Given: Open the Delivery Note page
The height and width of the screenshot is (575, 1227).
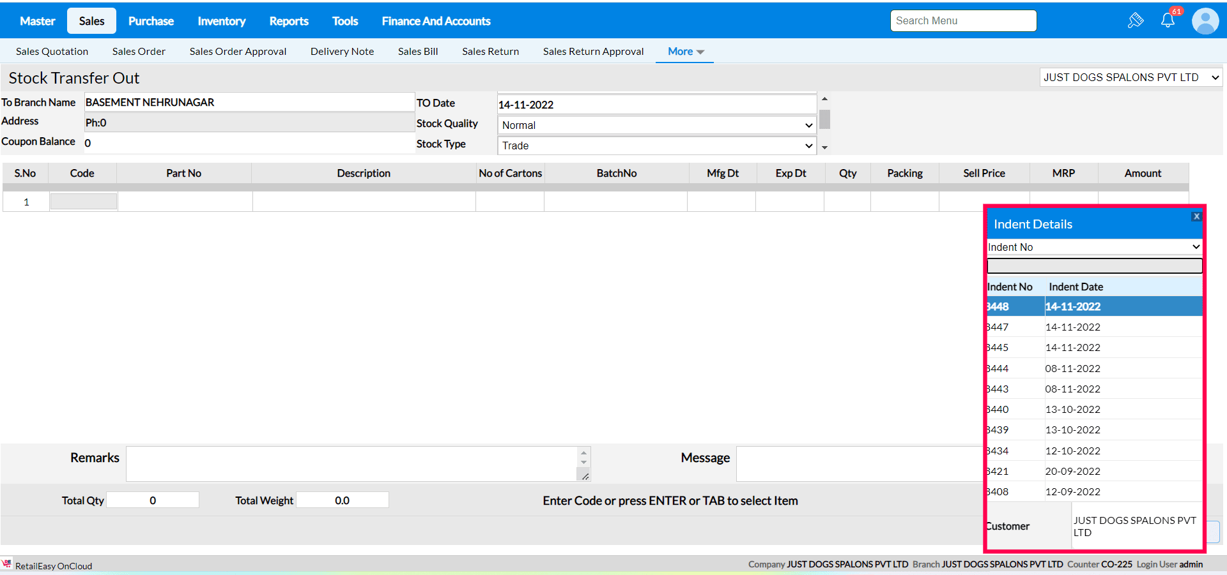Looking at the screenshot, I should [x=342, y=52].
